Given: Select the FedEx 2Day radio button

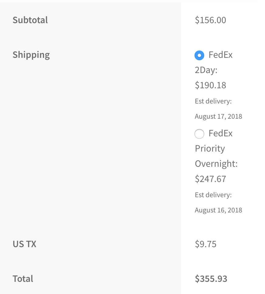Looking at the screenshot, I should coord(199,55).
